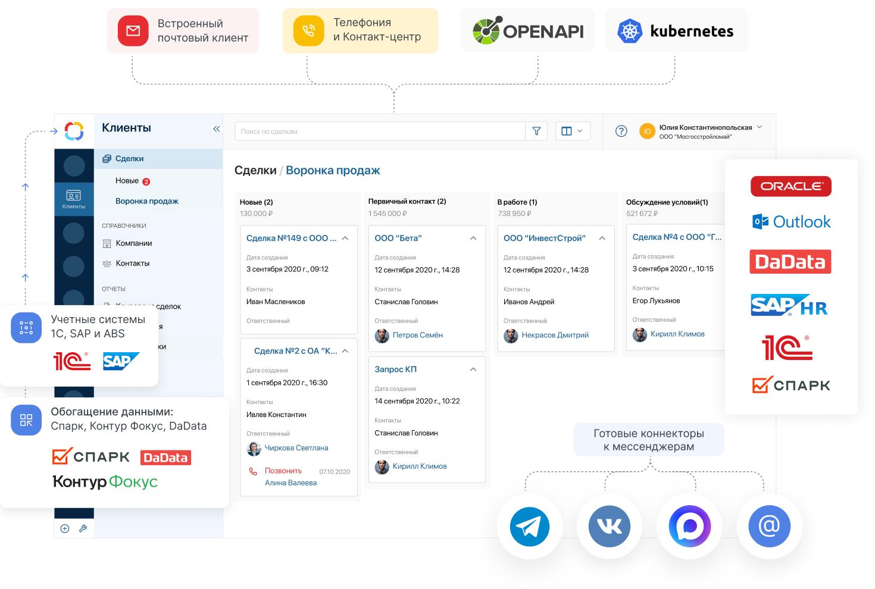Collapse the ООО "ИнвестСтрой" card
Screen dimensions: 875x589
pos(602,238)
